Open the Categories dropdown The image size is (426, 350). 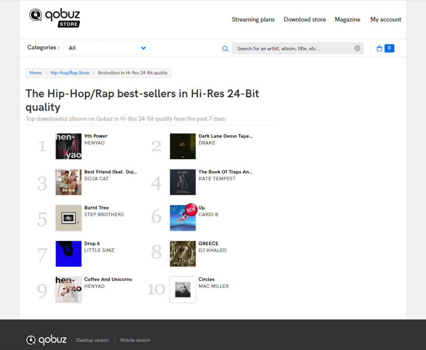click(106, 48)
